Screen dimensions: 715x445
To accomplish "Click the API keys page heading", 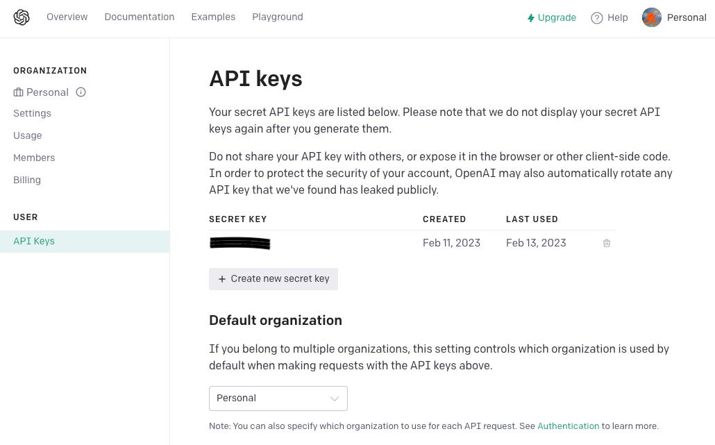I will [x=255, y=78].
